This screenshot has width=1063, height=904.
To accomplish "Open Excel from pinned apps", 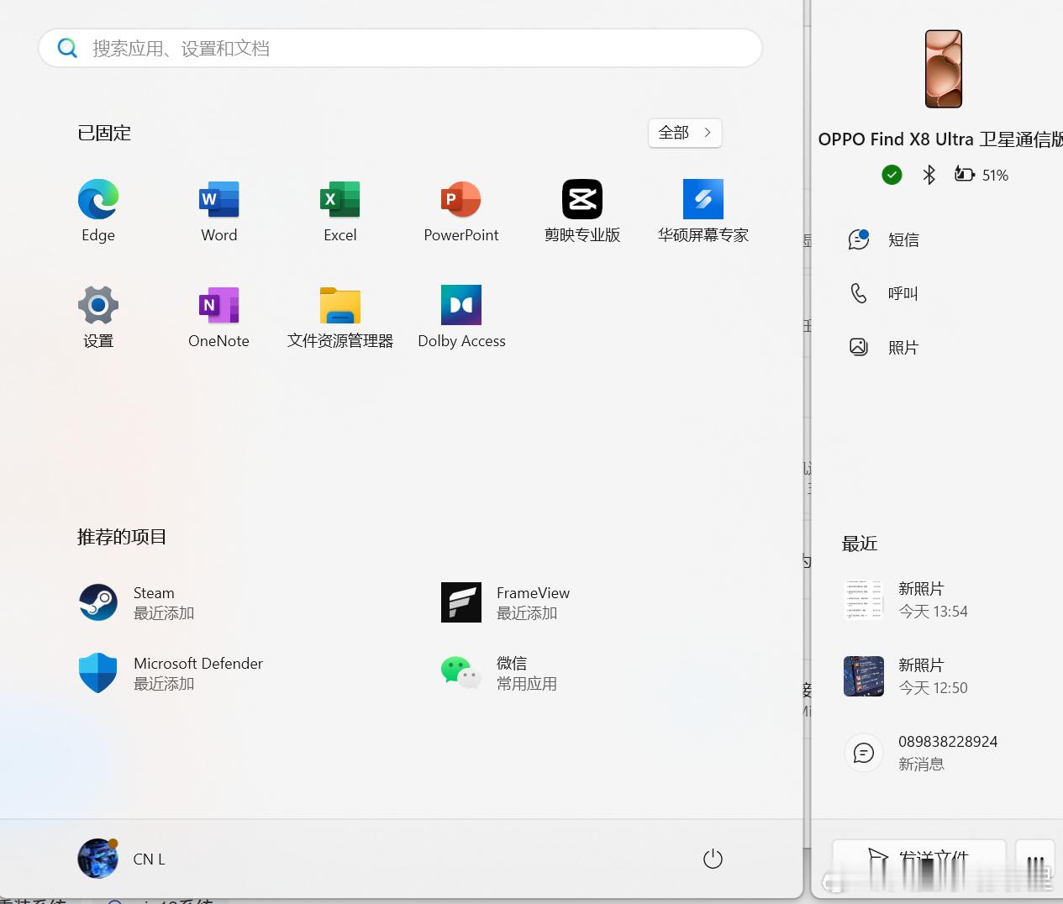I will click(340, 210).
